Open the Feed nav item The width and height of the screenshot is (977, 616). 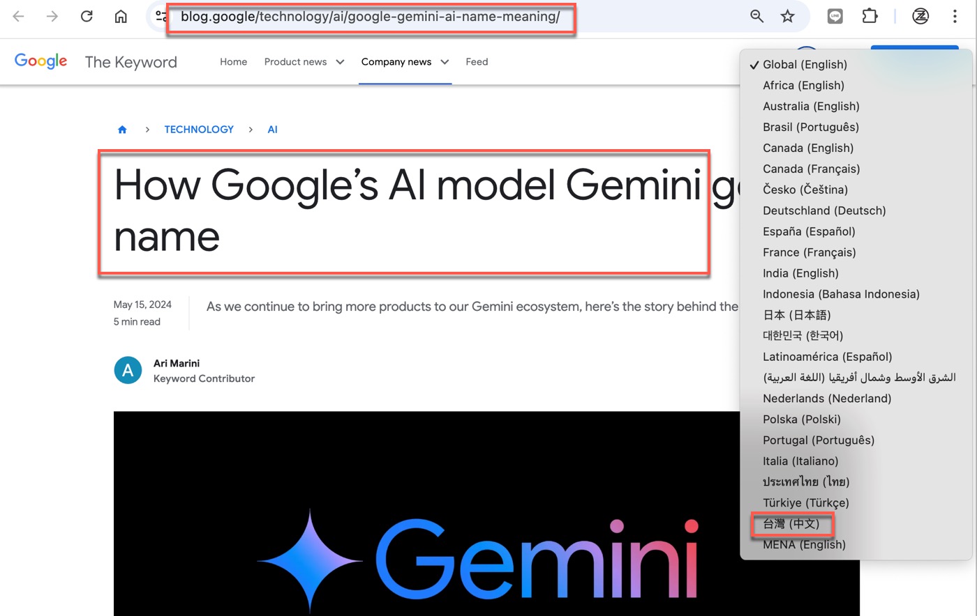click(x=477, y=62)
